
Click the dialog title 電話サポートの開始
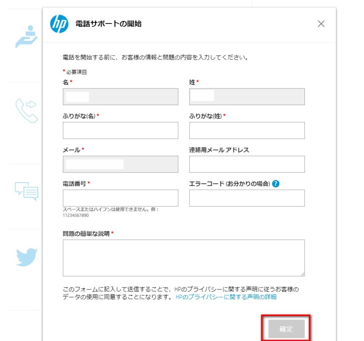coord(108,23)
